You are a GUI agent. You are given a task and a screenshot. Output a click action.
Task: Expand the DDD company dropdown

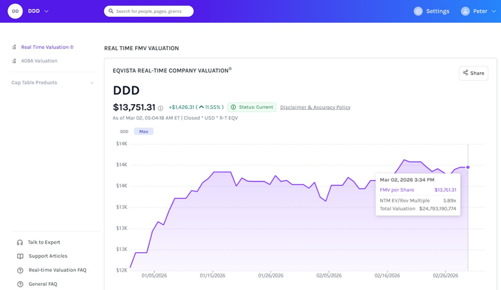(x=46, y=11)
